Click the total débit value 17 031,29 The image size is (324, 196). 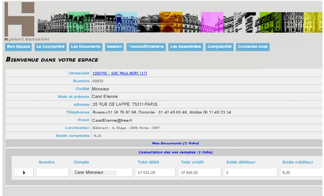(x=146, y=173)
